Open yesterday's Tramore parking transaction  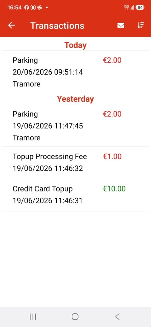pos(75,126)
